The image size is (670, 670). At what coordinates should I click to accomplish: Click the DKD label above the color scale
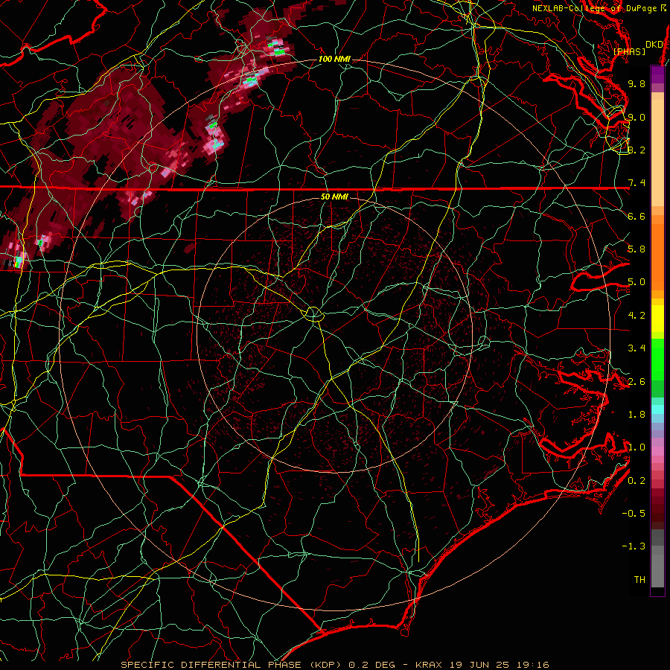654,44
